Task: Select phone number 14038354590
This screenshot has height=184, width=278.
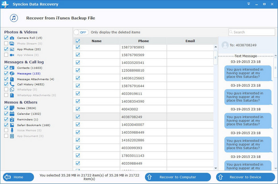Action: (x=133, y=102)
